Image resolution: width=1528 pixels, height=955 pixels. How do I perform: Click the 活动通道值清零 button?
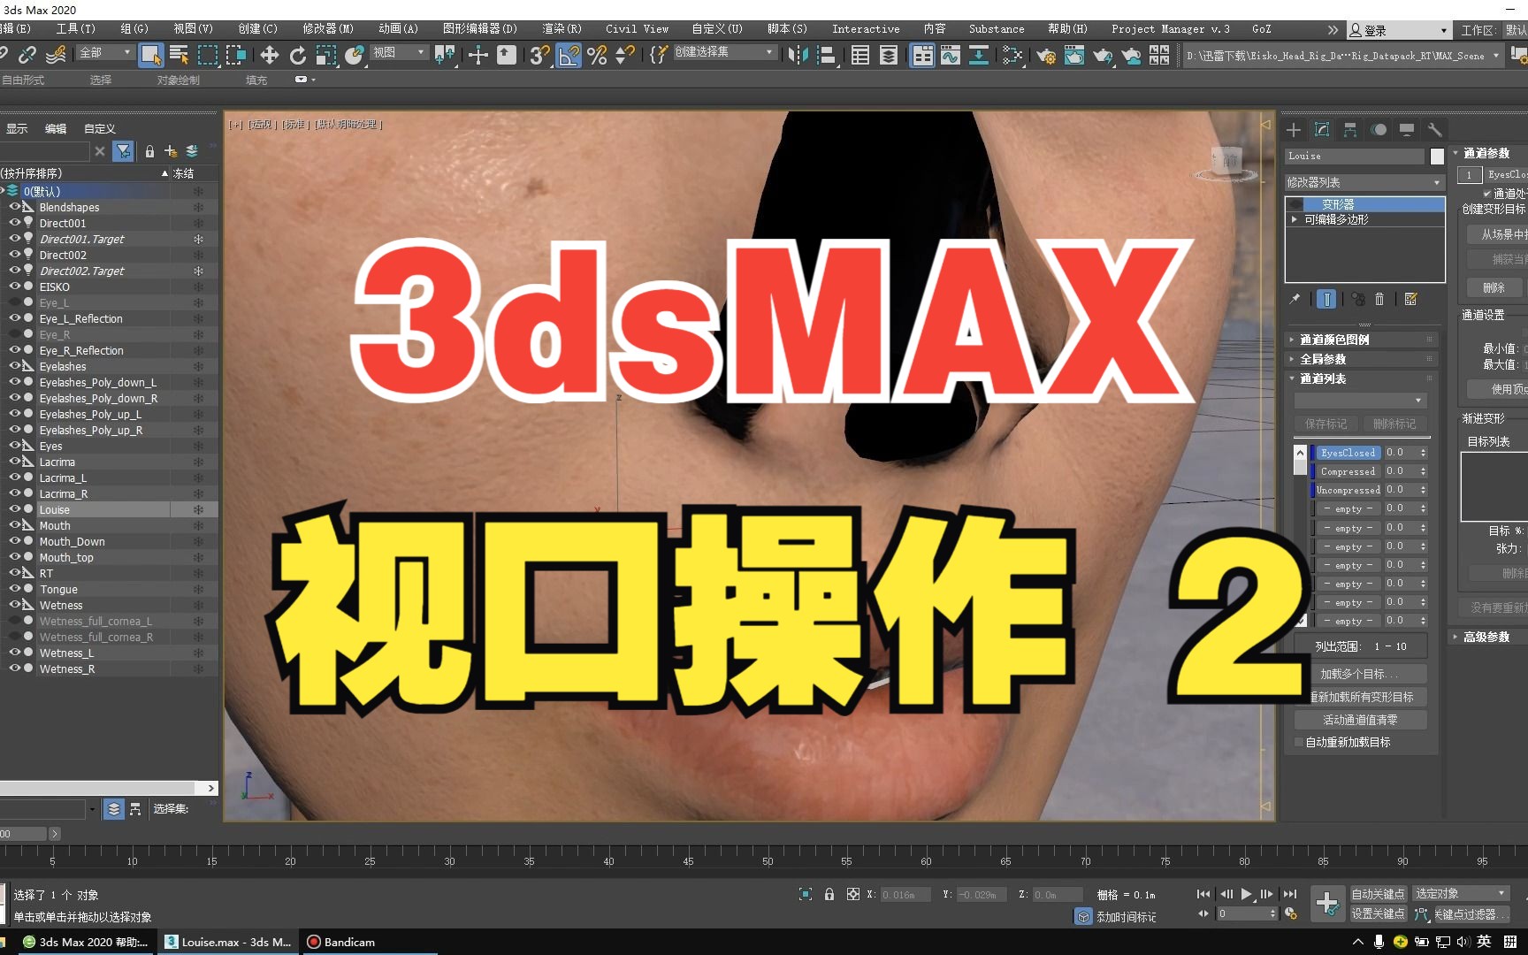click(x=1361, y=719)
